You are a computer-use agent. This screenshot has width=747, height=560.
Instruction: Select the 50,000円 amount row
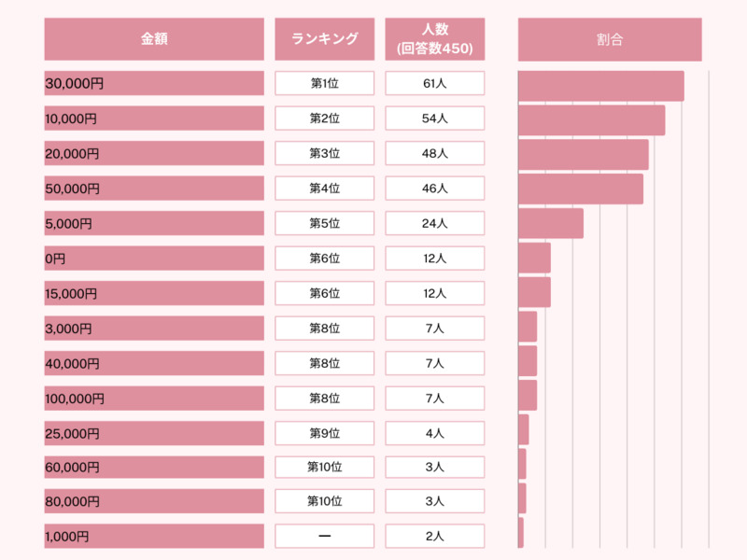pos(154,189)
